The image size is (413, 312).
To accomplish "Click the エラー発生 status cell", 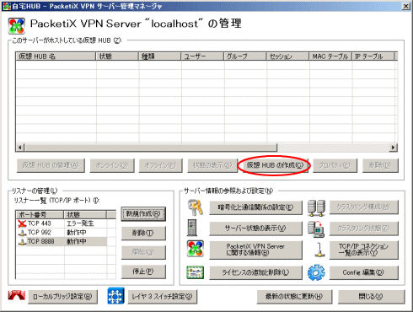I will pyautogui.click(x=80, y=223).
